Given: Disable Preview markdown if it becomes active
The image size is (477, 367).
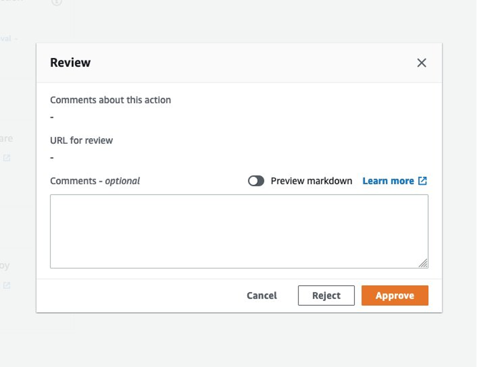Looking at the screenshot, I should [255, 181].
